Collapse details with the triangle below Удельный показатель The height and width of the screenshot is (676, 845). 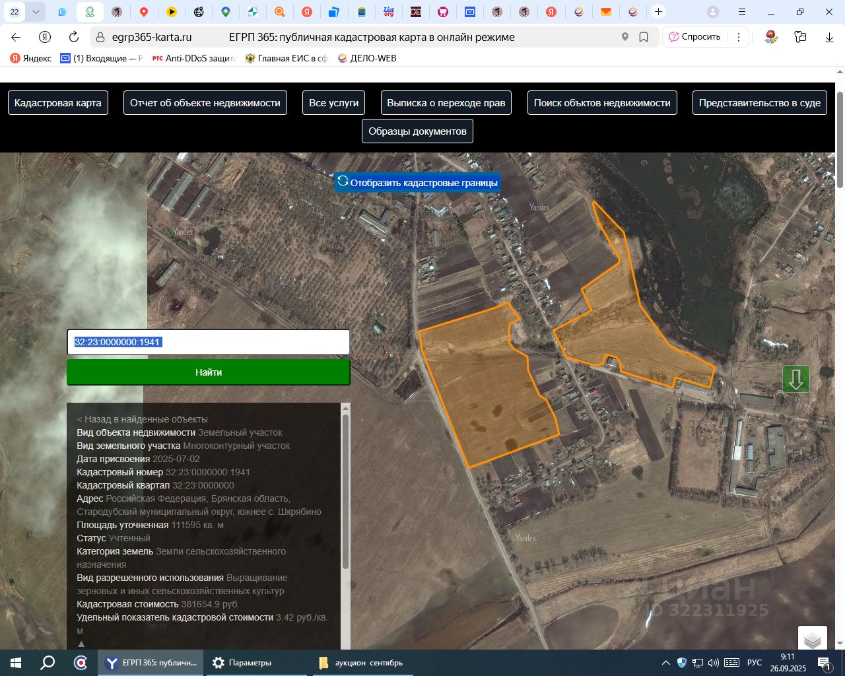tap(81, 644)
